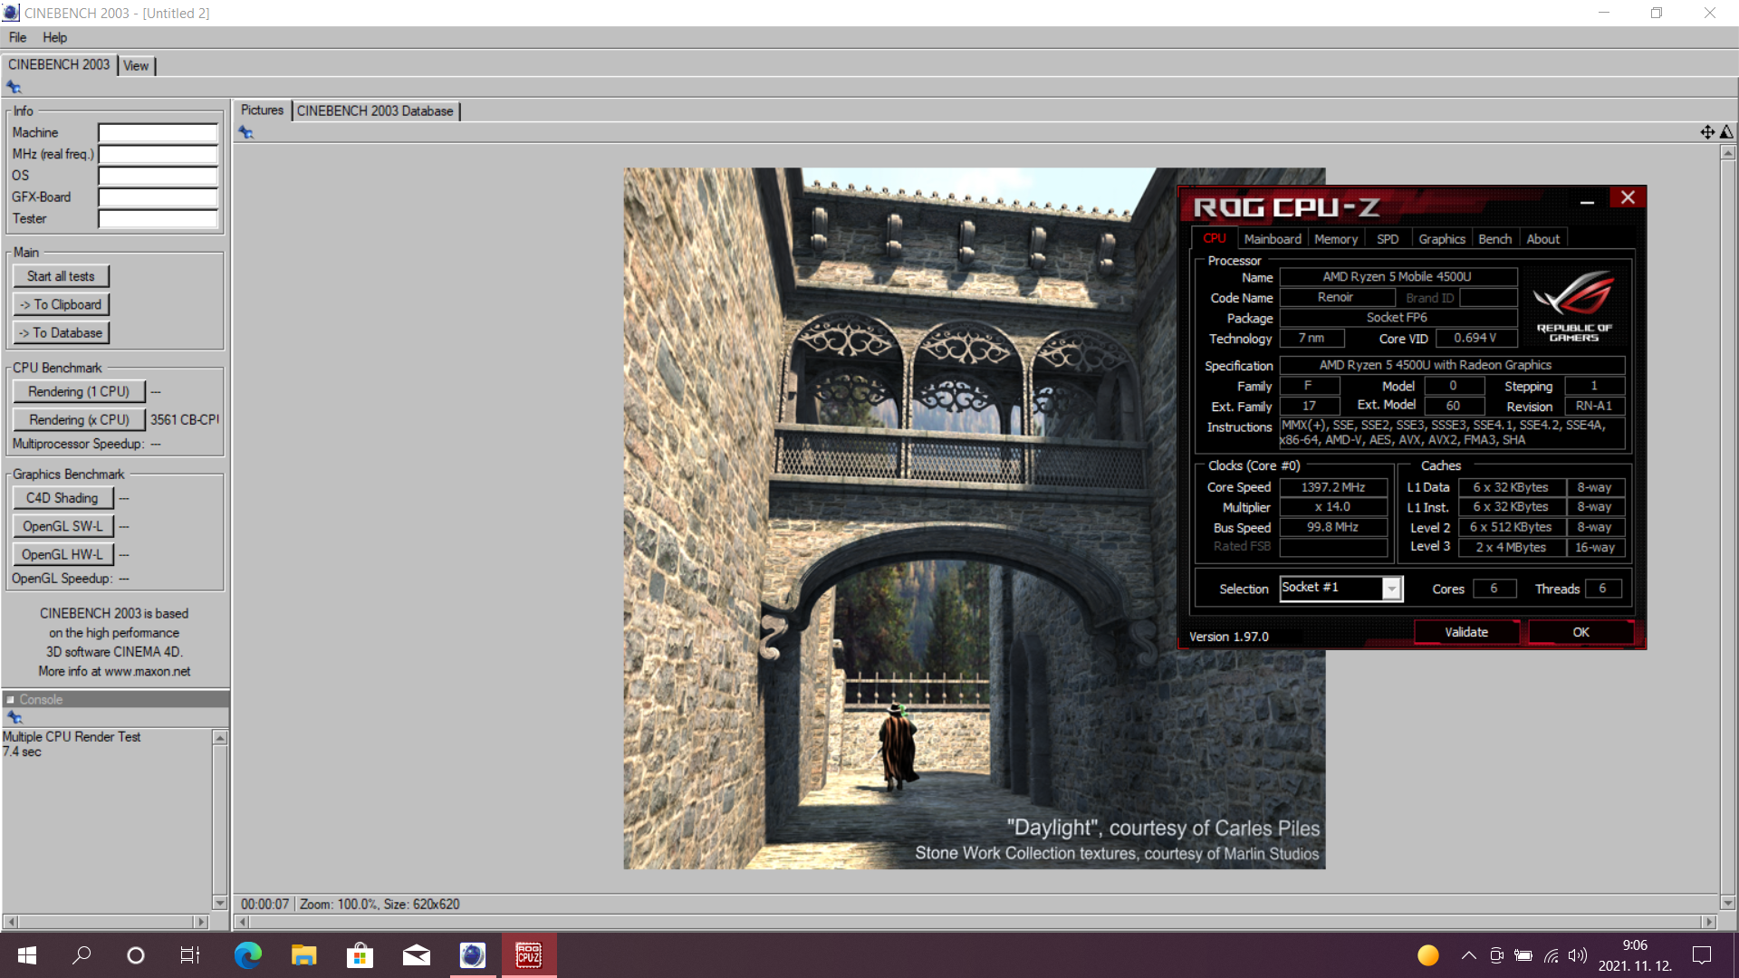The image size is (1739, 978).
Task: Click the zoom triangle icon in picture viewer
Action: pyautogui.click(x=1726, y=132)
